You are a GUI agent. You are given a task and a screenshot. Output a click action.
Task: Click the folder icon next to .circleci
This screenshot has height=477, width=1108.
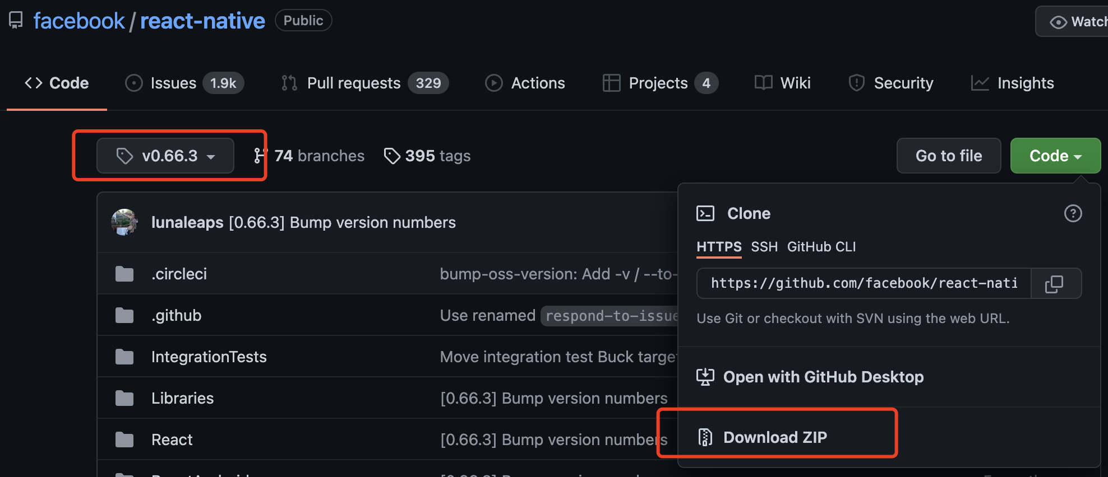pyautogui.click(x=124, y=274)
